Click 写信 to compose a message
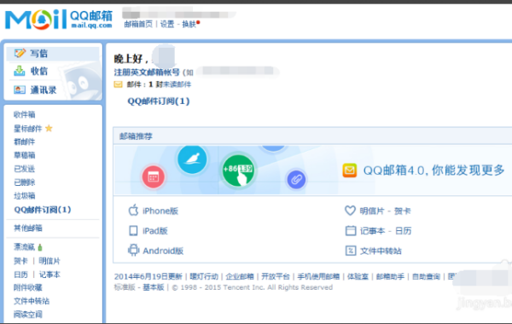This screenshot has width=512, height=324. (x=39, y=53)
